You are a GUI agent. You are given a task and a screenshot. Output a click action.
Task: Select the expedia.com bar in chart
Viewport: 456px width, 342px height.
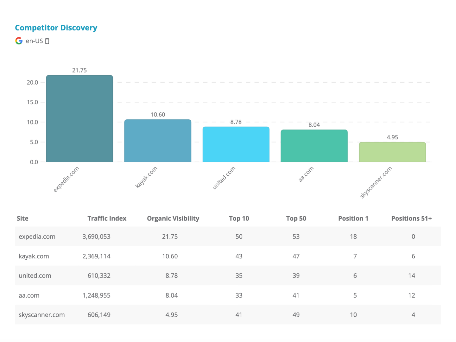(79, 118)
